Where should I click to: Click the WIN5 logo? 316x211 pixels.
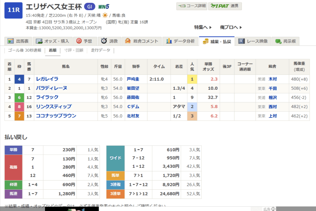104,7
